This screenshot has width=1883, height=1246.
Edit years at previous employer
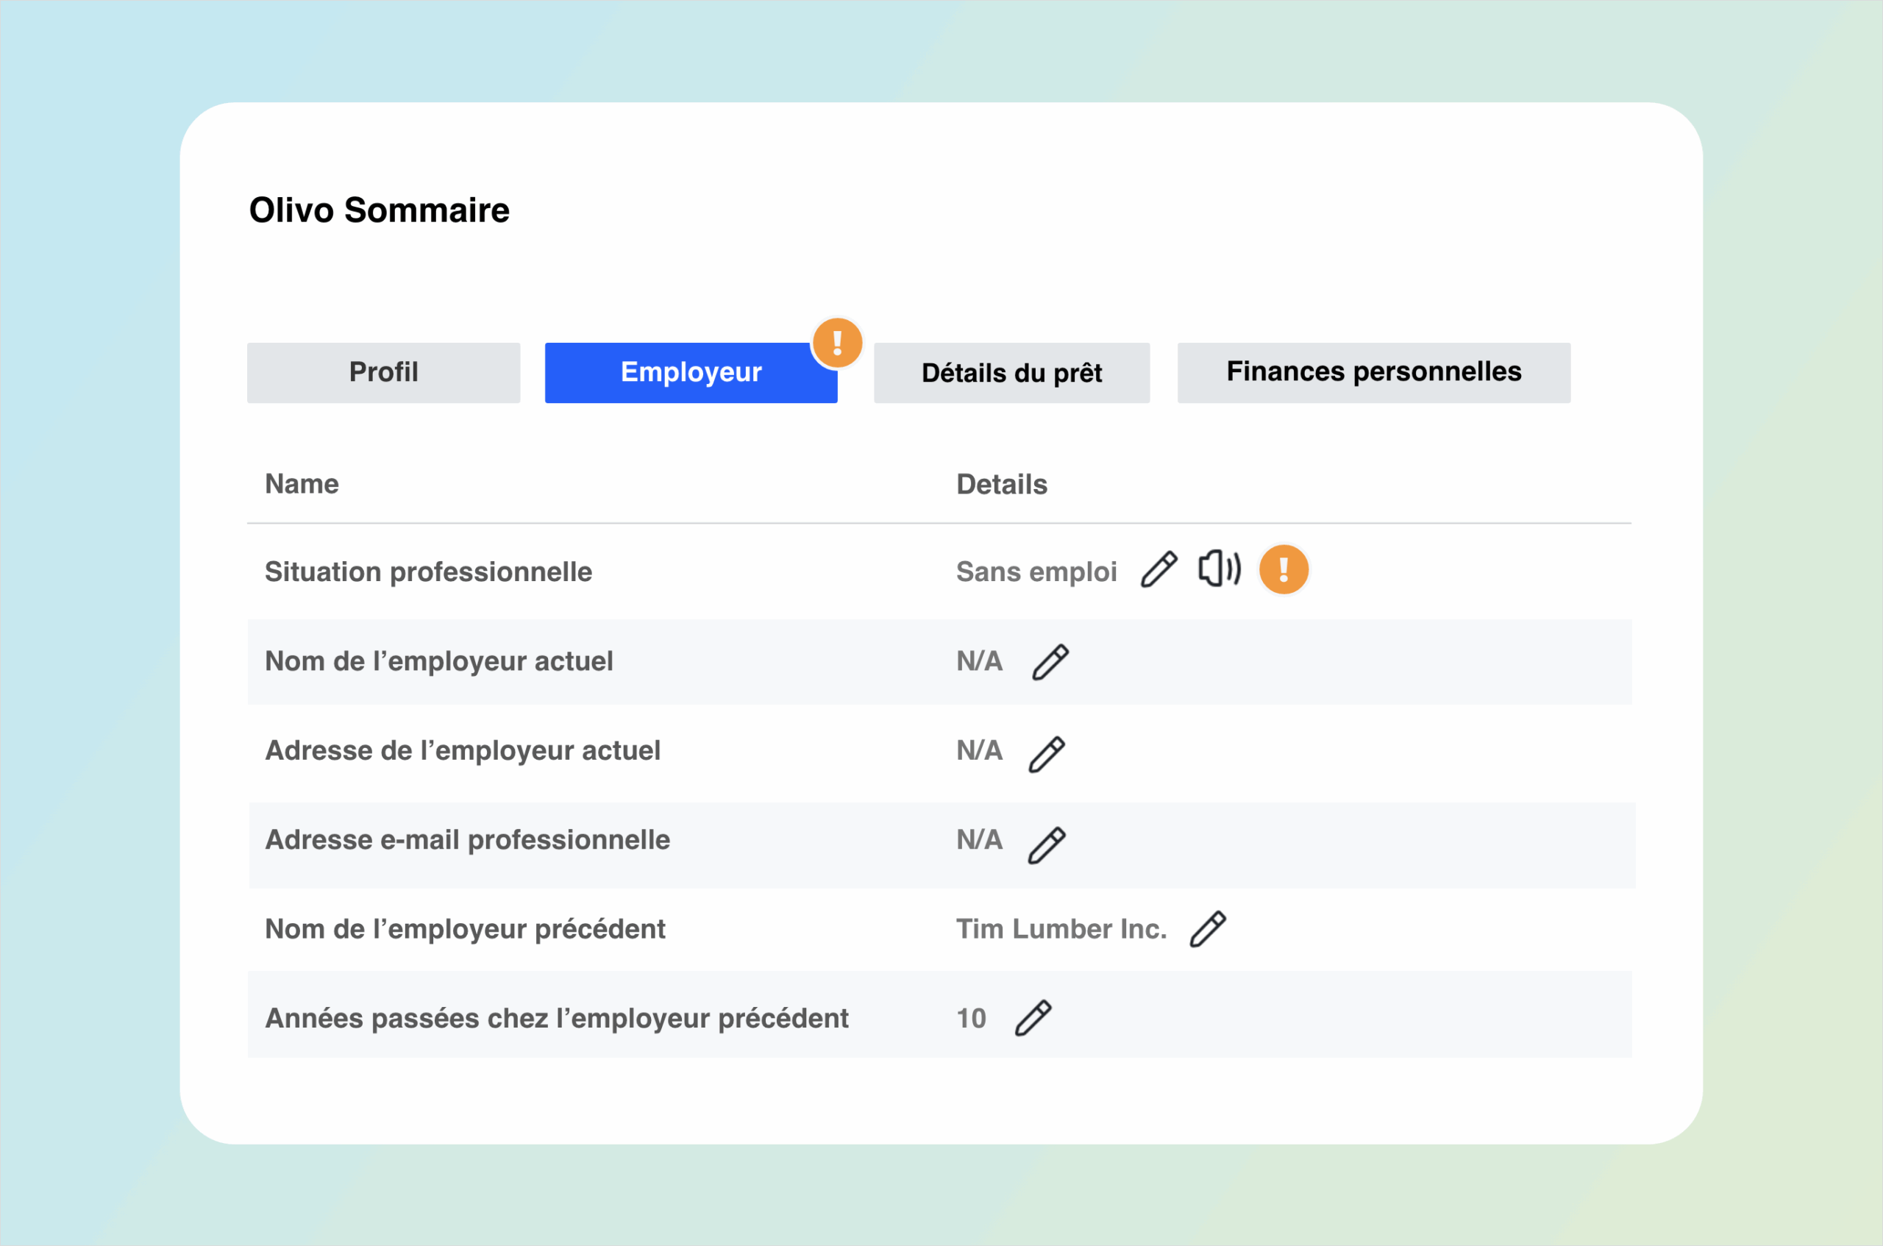coord(1033,1018)
